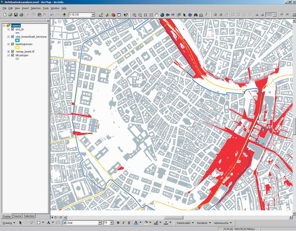Add Data with the yellow plus icon
Image resolution: width=296 pixels, height=231 pixels.
click(64, 15)
